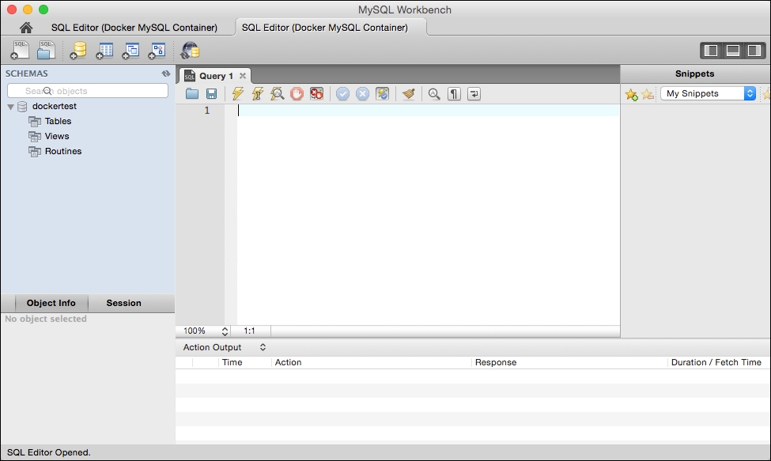Toggle the right sidebar panel

(x=754, y=51)
